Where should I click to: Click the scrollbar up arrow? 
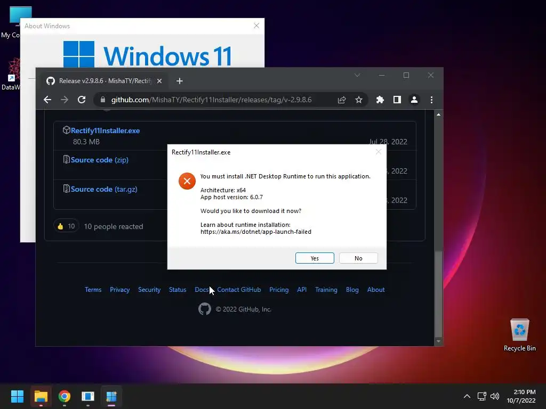(x=438, y=114)
